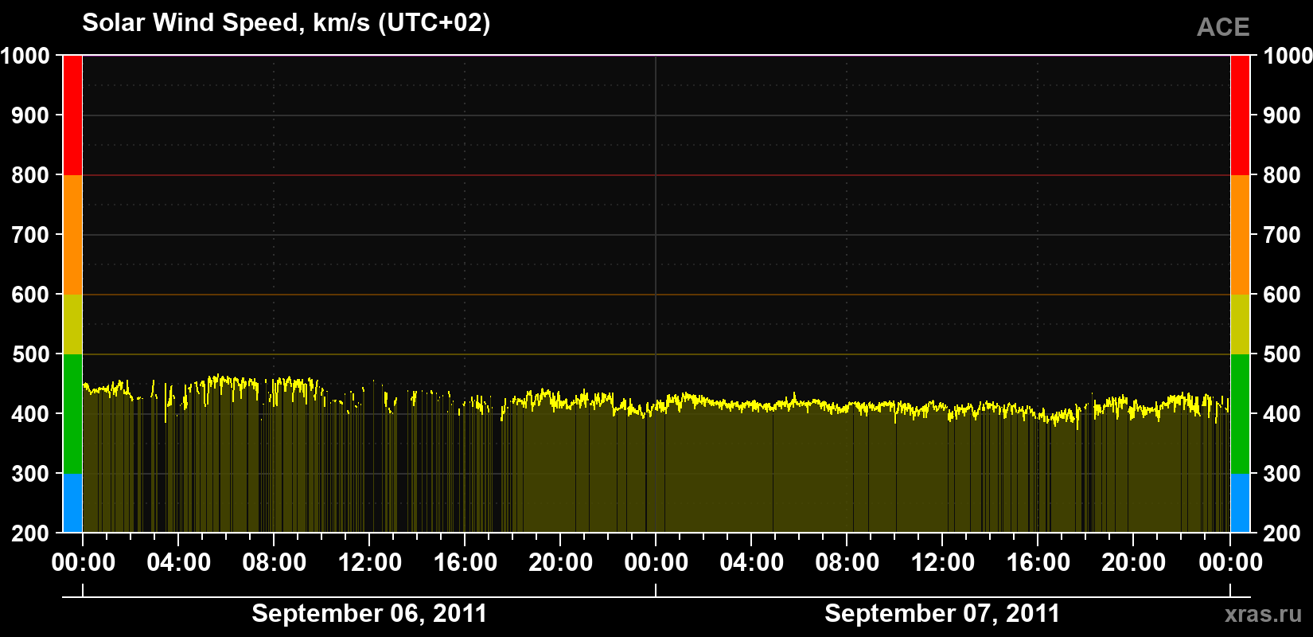
Task: Click the 900 value on the right axis
Action: point(1282,115)
